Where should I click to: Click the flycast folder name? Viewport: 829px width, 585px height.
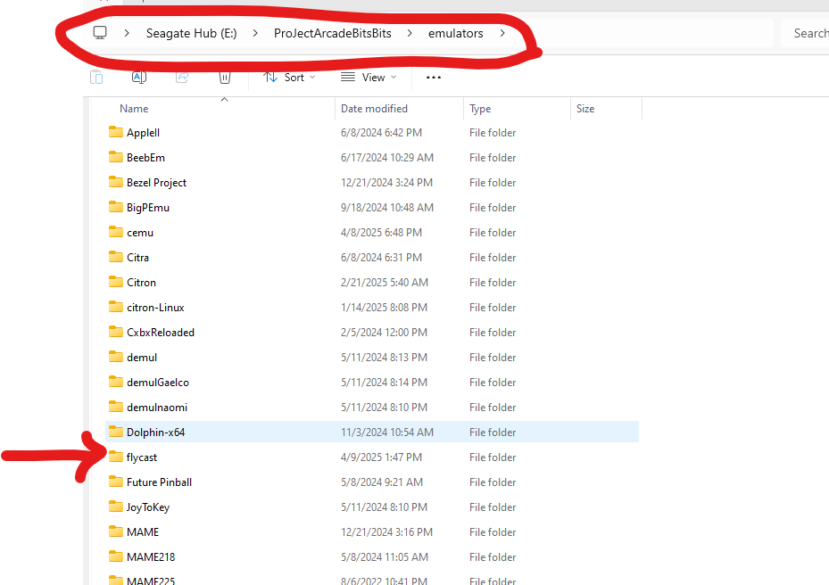tap(142, 457)
